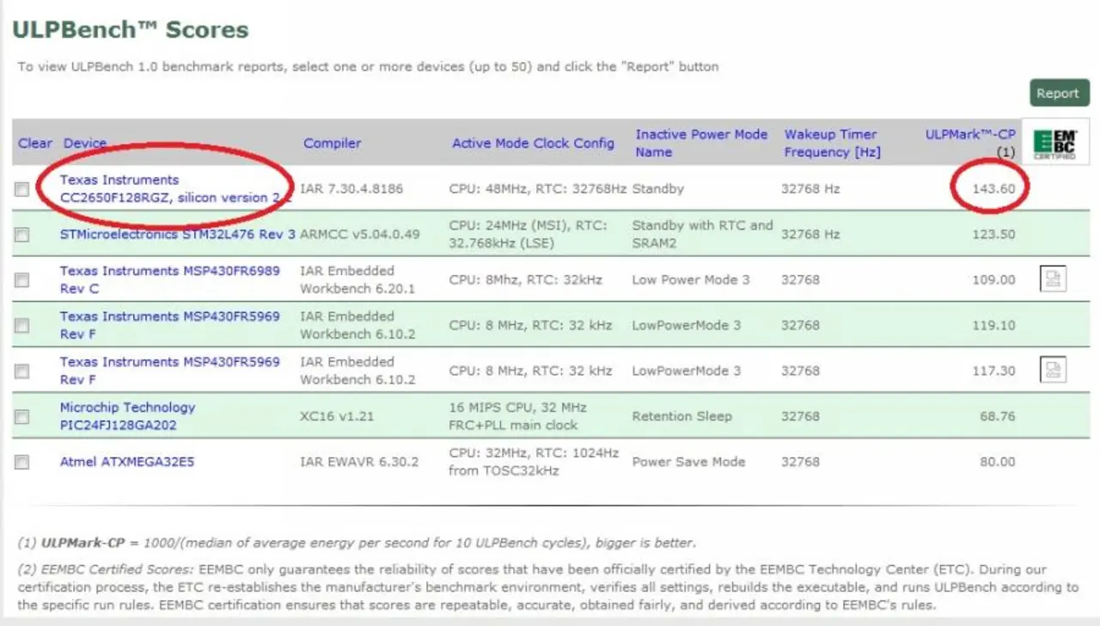Click CPU: 32MHz, RTC: 1024Hz cell
The width and height of the screenshot is (1100, 626).
point(534,462)
